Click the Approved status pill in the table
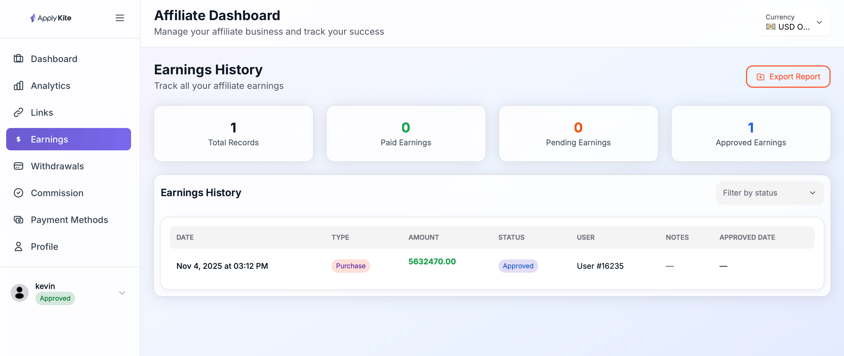844x356 pixels. pos(518,266)
